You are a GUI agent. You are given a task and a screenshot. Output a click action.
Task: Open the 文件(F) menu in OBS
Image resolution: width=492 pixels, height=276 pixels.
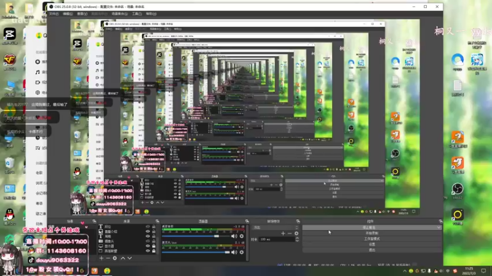54,13
